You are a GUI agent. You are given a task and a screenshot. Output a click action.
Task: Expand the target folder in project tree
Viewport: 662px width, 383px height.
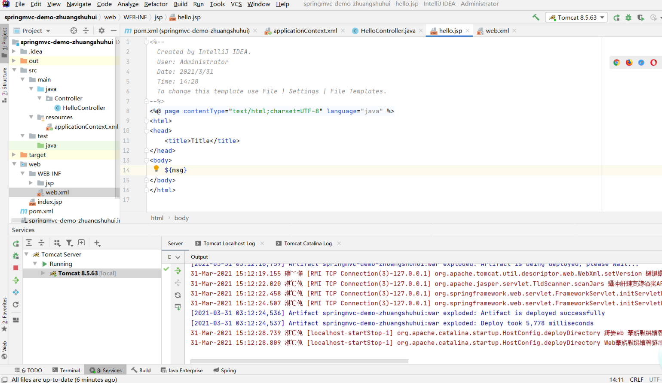click(14, 155)
